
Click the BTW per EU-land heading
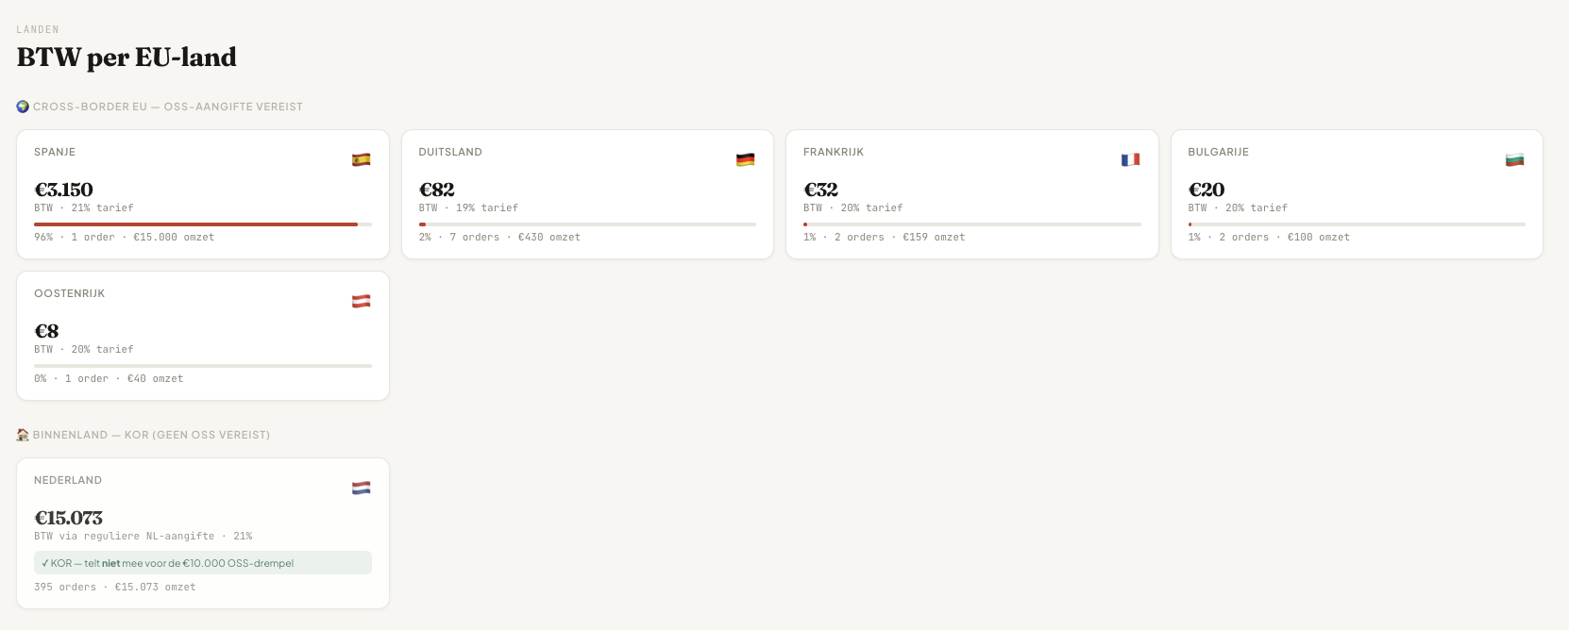click(127, 58)
